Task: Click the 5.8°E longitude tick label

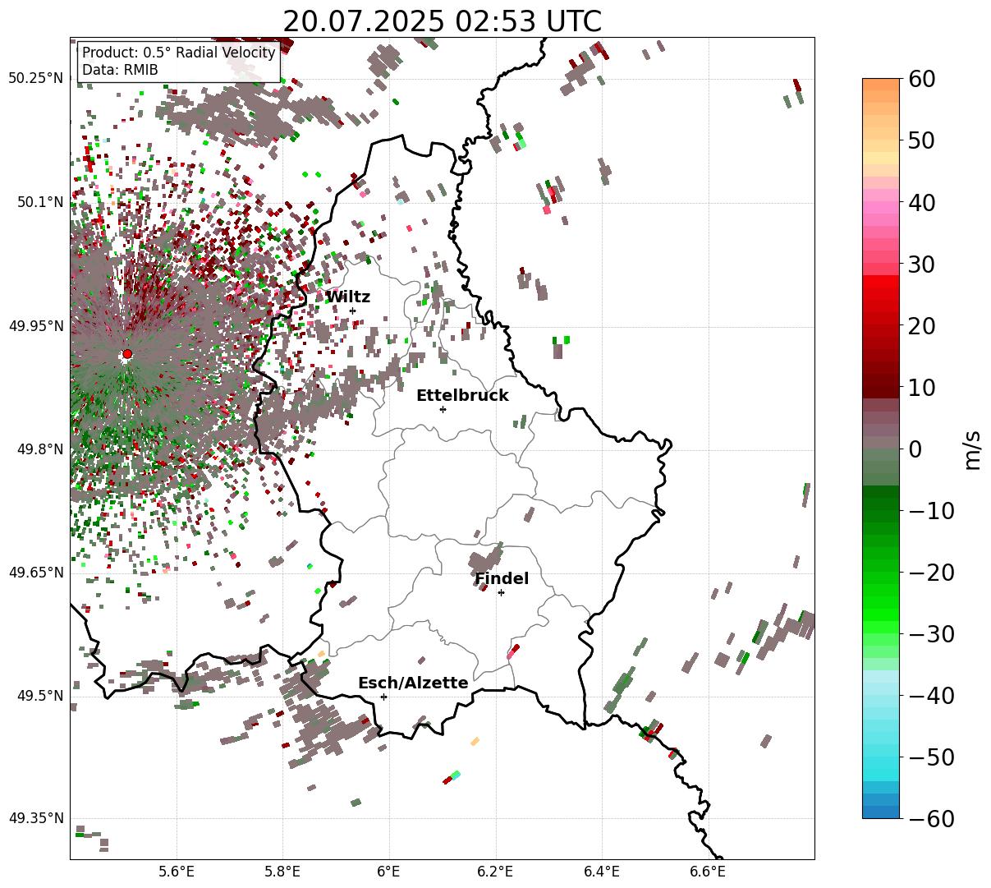Action: 283,872
